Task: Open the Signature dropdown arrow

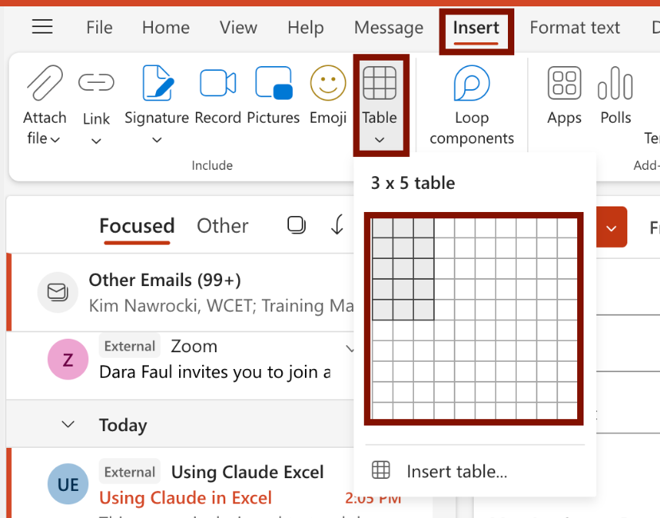Action: [x=156, y=138]
